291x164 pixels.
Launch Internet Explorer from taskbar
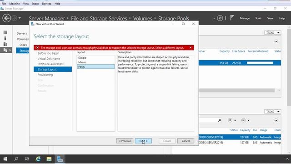pos(38,159)
